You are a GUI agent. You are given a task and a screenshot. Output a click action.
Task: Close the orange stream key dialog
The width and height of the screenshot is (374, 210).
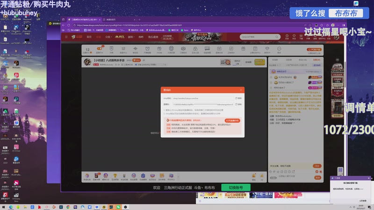click(241, 90)
